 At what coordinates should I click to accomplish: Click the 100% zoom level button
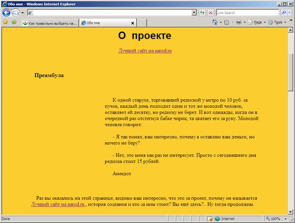(x=273, y=219)
